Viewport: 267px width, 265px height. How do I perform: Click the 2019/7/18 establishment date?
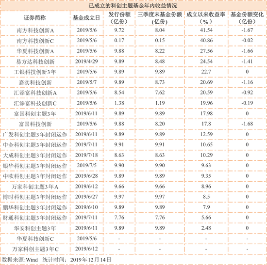[86, 155]
